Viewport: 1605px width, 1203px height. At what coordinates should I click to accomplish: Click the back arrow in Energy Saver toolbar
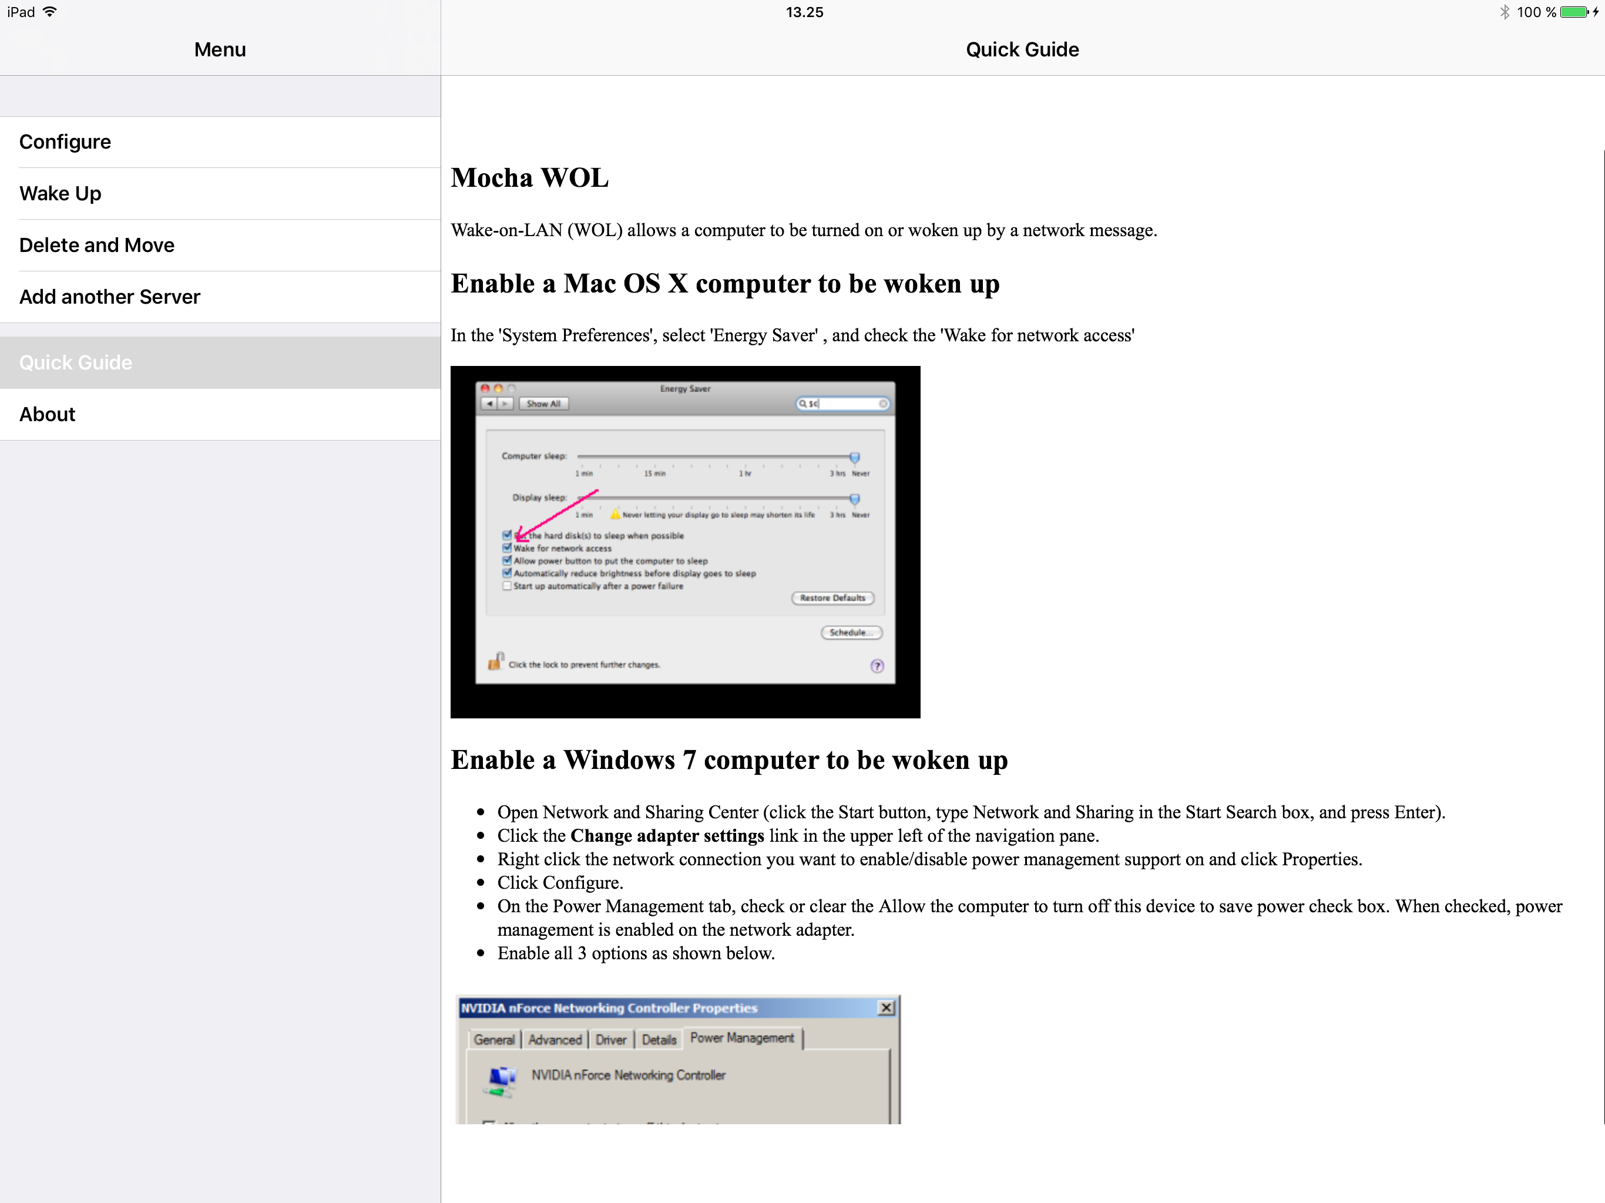coord(490,404)
